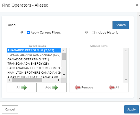Open help icon for Apply Current Filters

click(x=22, y=32)
